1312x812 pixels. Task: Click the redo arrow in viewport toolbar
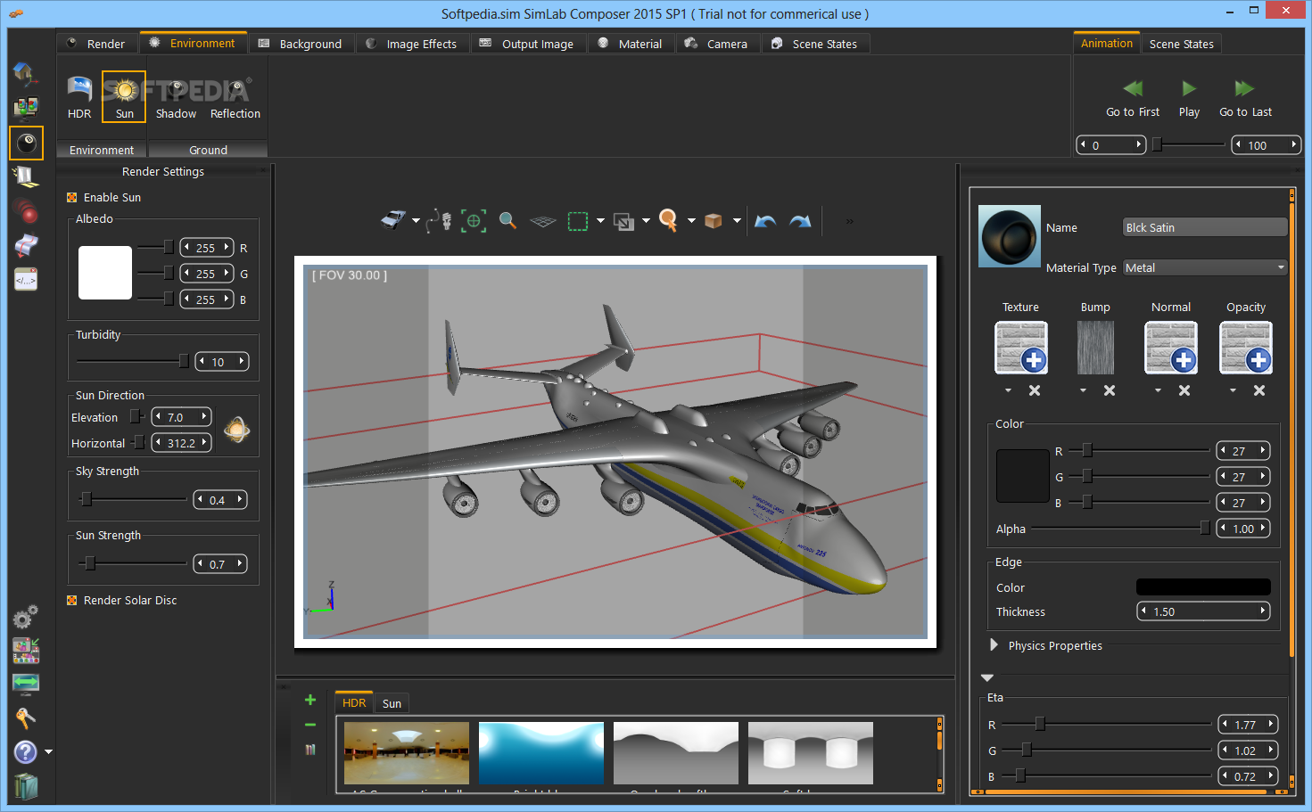[x=800, y=221]
